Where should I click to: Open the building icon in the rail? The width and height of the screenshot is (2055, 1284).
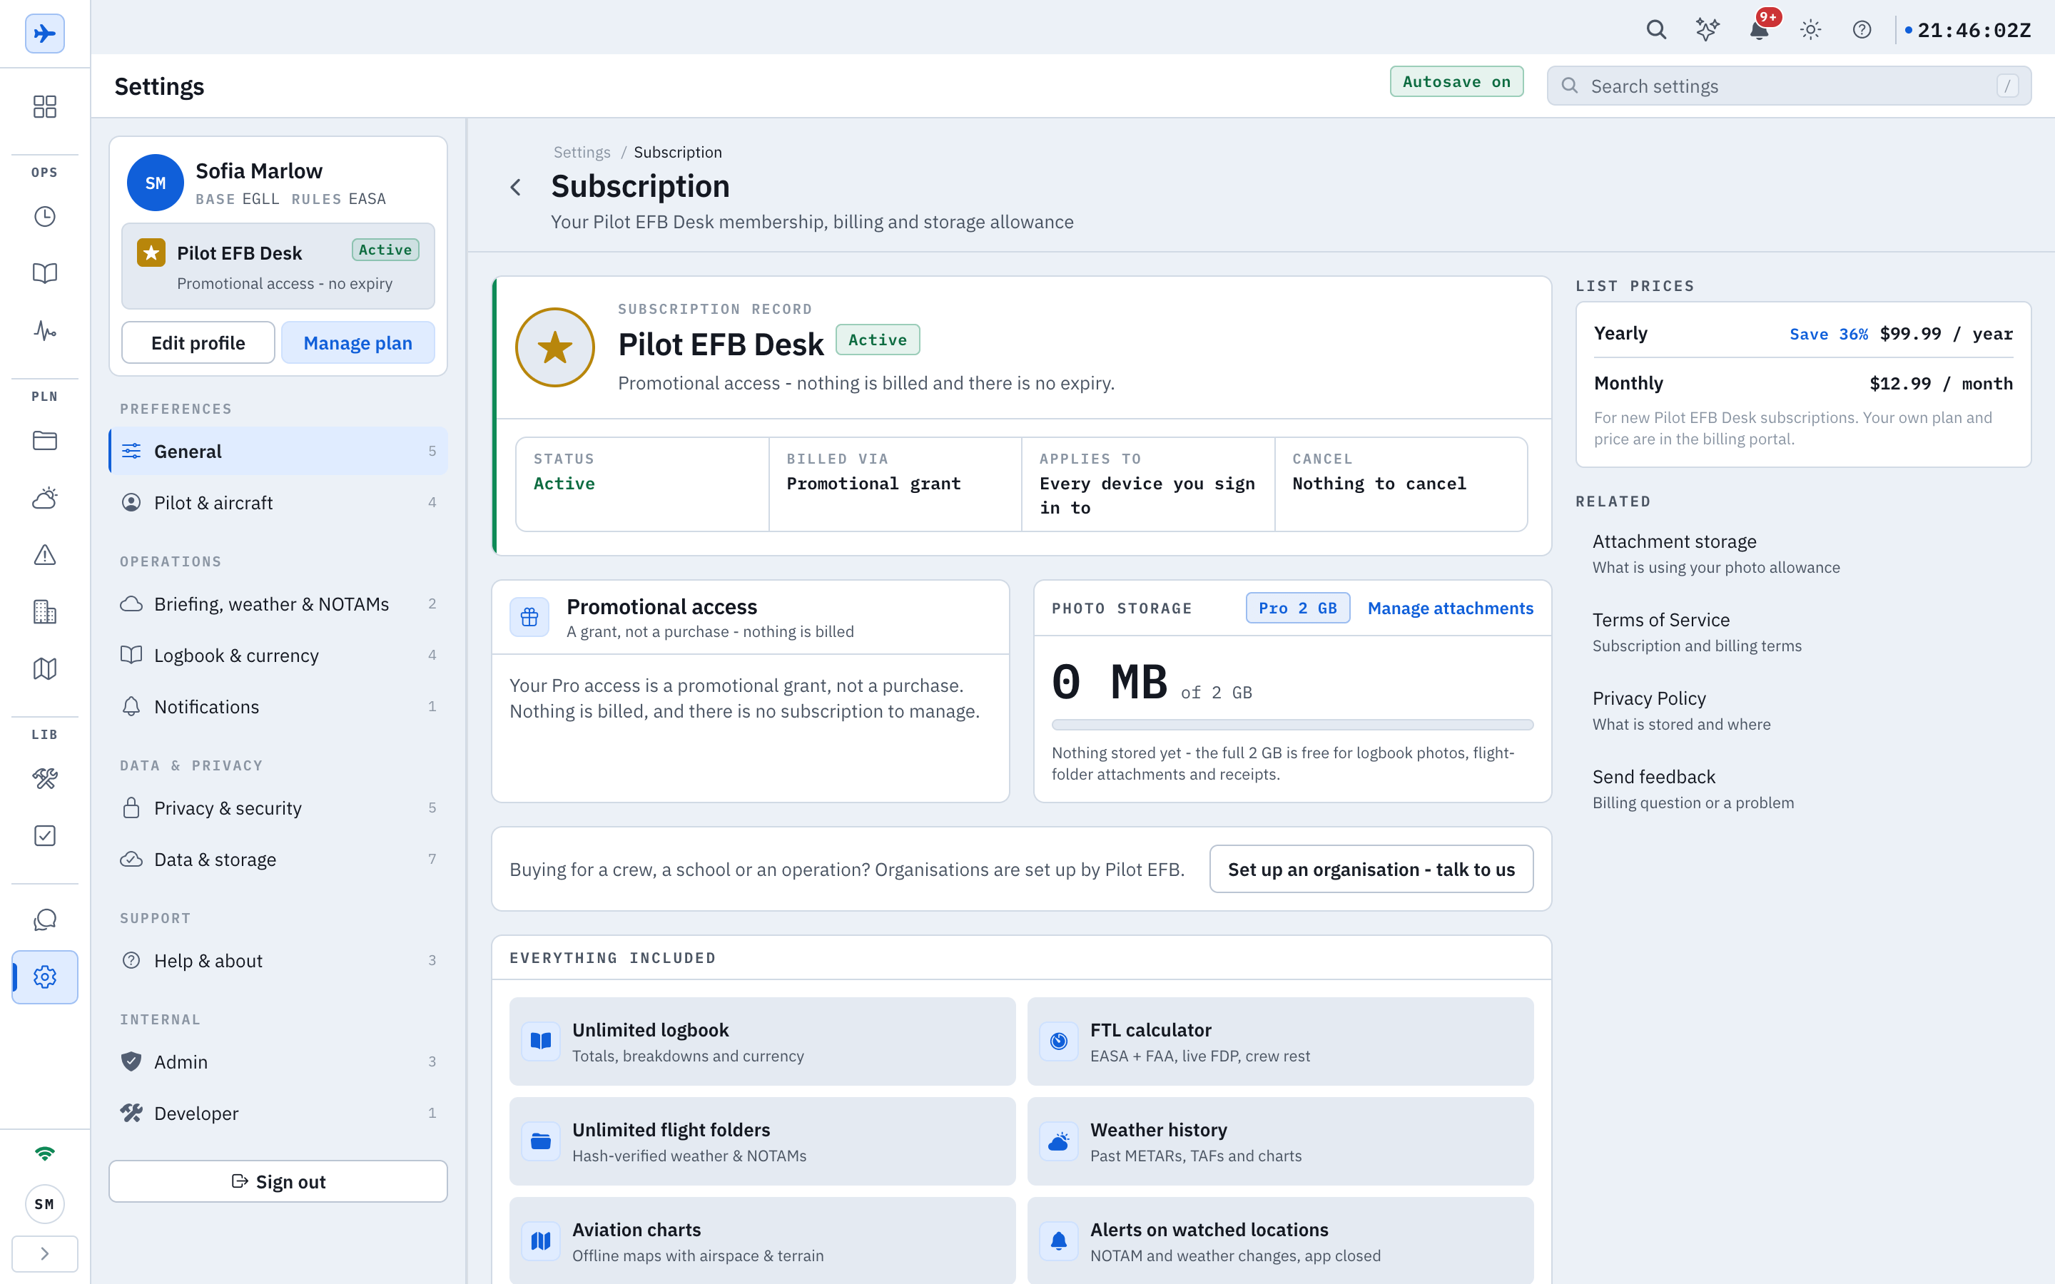click(x=45, y=611)
